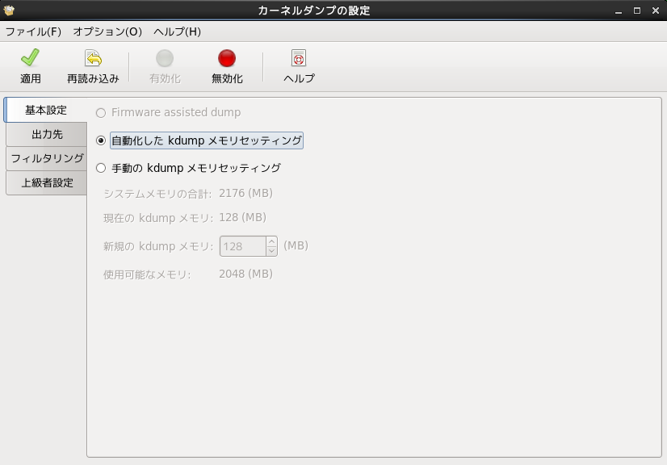Select automated kdump memory setting (自動化した) option
Screen dimensions: 667x465
pos(101,140)
